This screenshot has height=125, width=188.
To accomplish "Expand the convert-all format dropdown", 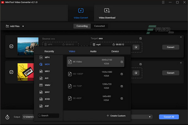I will 150,117.
